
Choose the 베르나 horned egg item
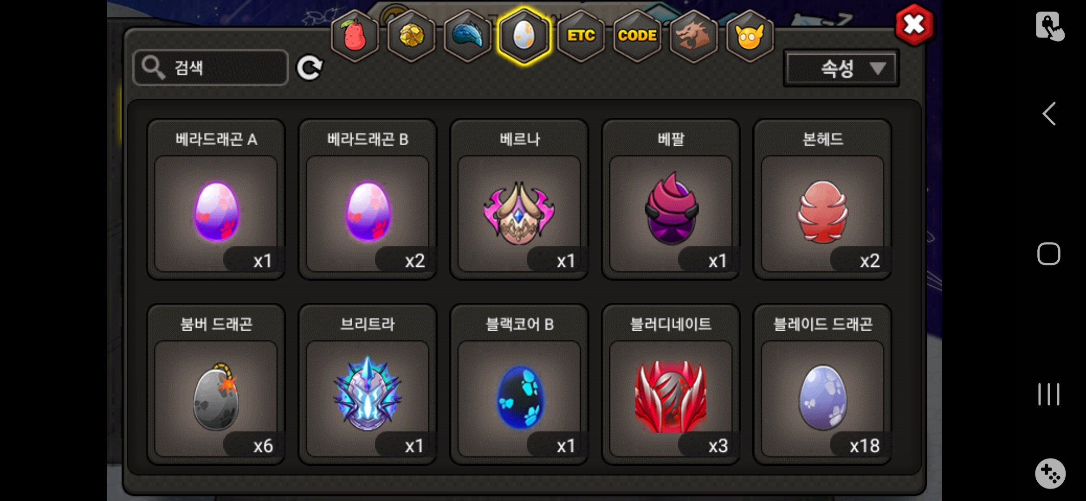pyautogui.click(x=519, y=199)
